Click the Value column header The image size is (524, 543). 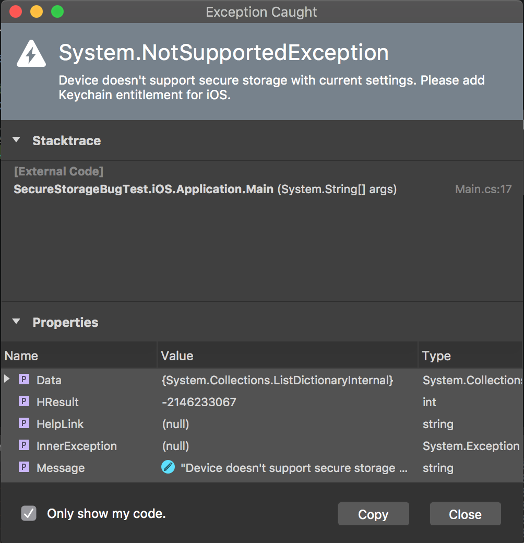click(x=177, y=356)
